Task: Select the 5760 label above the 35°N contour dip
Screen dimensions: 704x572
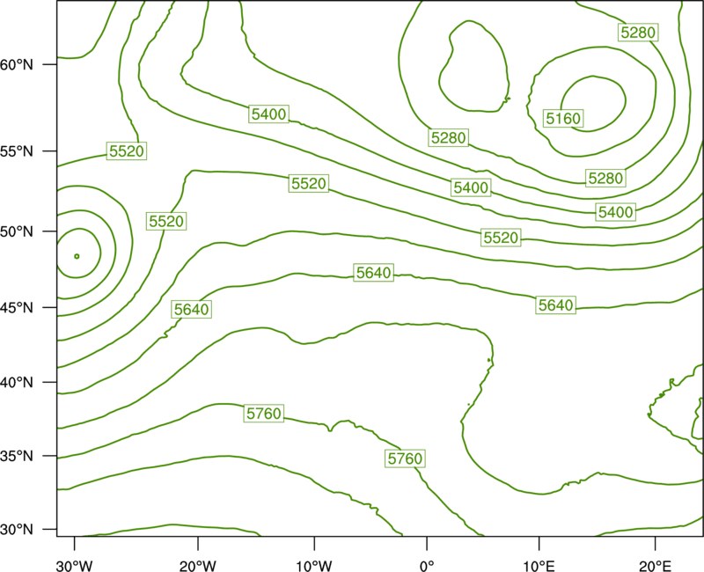Action: (264, 413)
